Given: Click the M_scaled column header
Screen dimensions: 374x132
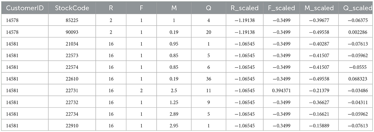Looking at the screenshot, I should coord(319,8).
